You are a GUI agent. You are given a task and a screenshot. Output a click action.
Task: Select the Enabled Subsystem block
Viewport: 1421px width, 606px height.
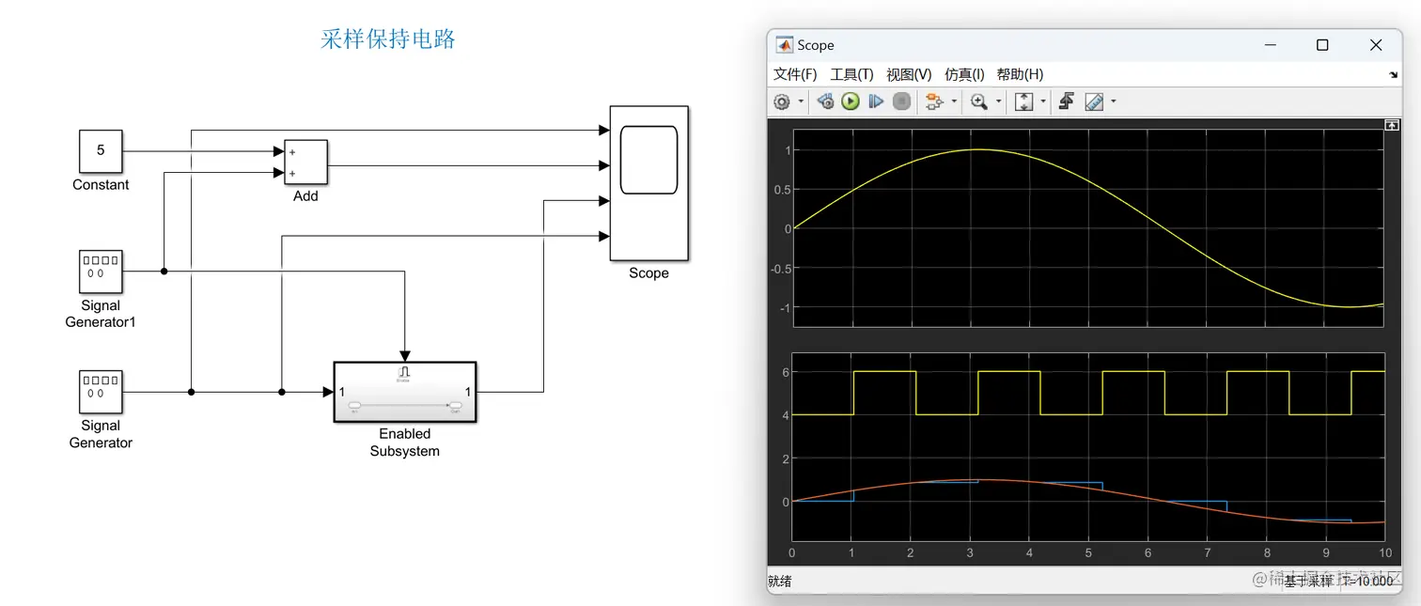(405, 392)
